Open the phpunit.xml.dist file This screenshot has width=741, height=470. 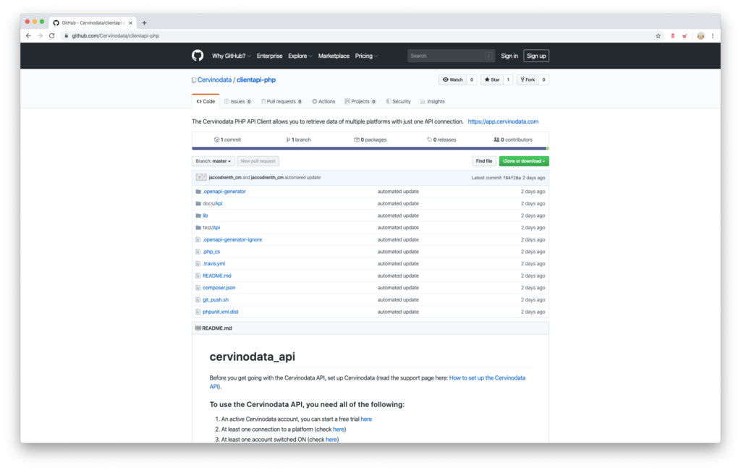220,312
